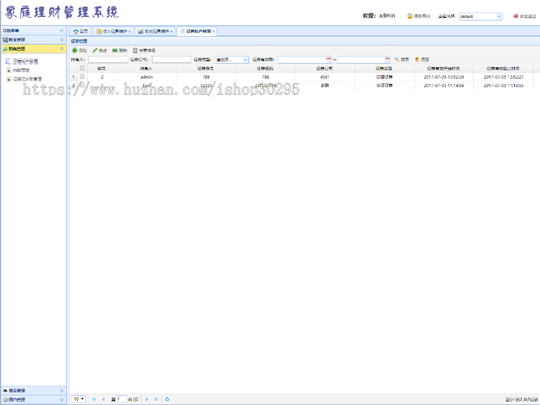This screenshot has width=540, height=405.
Task: Click the page number input box
Action: pyautogui.click(x=122, y=399)
